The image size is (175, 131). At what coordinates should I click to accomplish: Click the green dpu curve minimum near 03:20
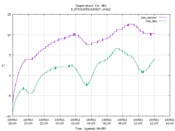pos(87,85)
